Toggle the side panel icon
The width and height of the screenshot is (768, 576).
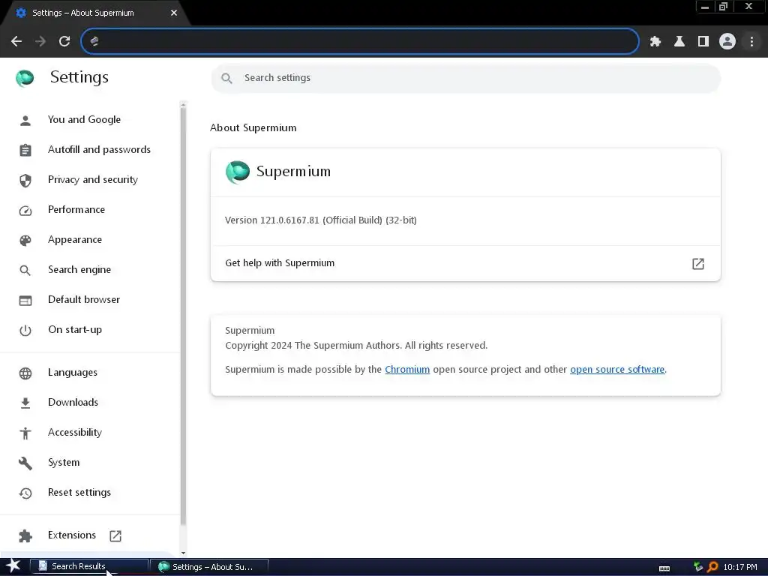coord(703,42)
